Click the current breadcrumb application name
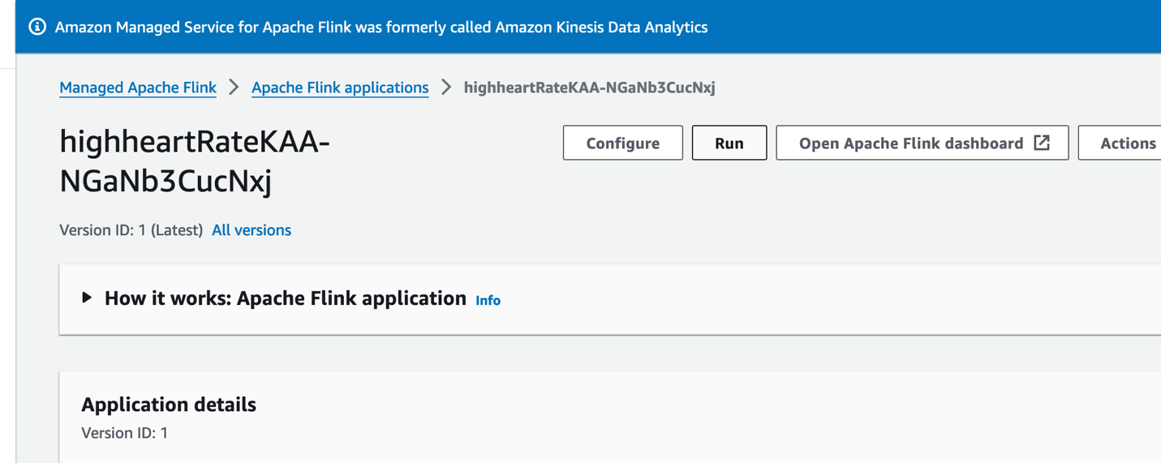The width and height of the screenshot is (1161, 463). (x=589, y=88)
